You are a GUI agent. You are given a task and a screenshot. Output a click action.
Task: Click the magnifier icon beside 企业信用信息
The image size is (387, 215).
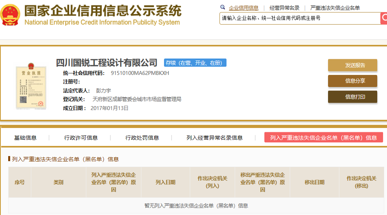click(223, 7)
